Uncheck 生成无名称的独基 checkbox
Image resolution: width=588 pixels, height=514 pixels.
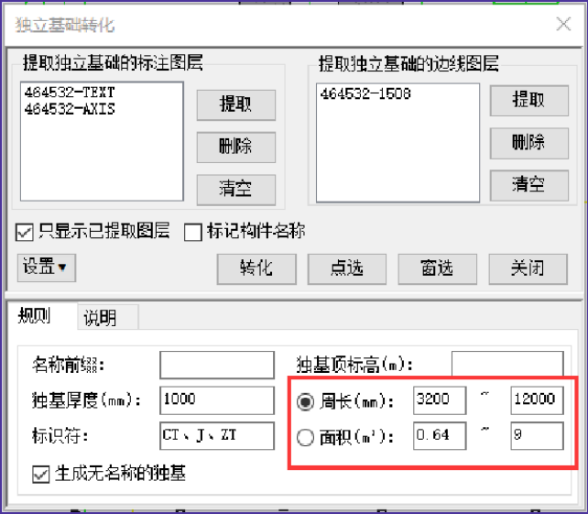click(x=40, y=474)
